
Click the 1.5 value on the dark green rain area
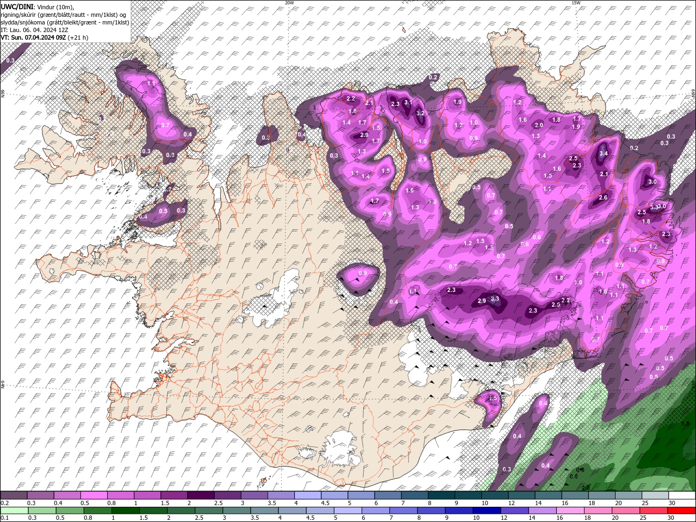(x=685, y=424)
